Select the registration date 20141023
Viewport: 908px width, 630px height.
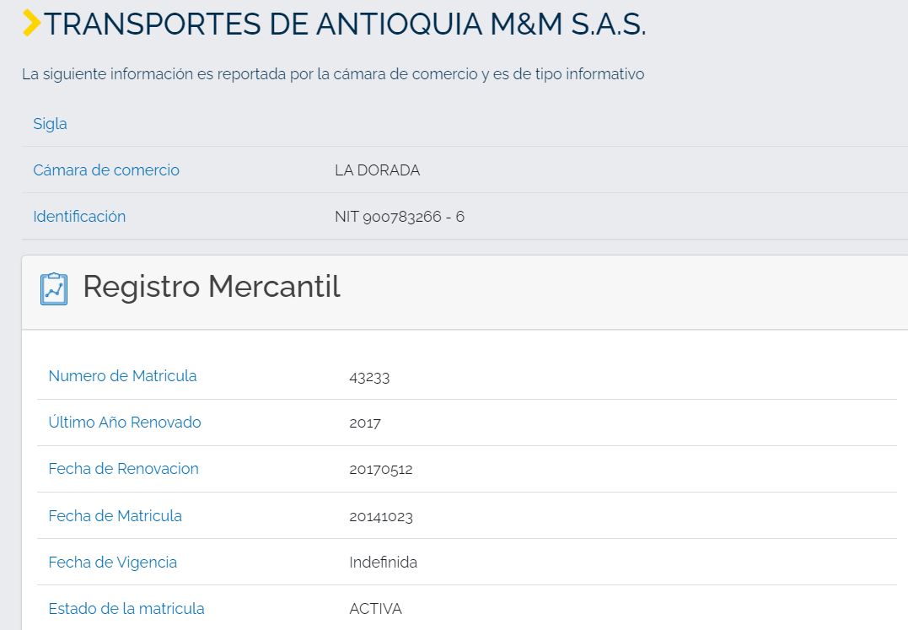pyautogui.click(x=381, y=517)
